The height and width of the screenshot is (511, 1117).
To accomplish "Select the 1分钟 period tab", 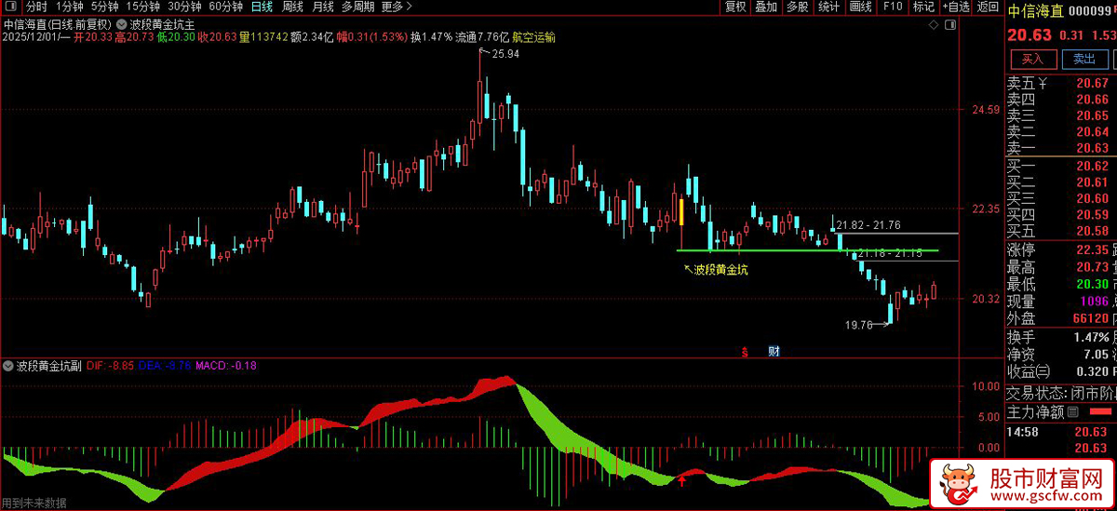I will [x=71, y=7].
